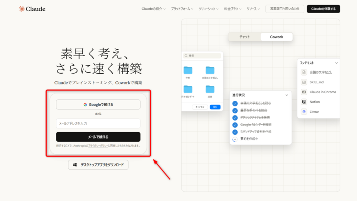Toggle check for スタンドアップ資料を作成
Image resolution: width=357 pixels, height=201 pixels.
235,132
